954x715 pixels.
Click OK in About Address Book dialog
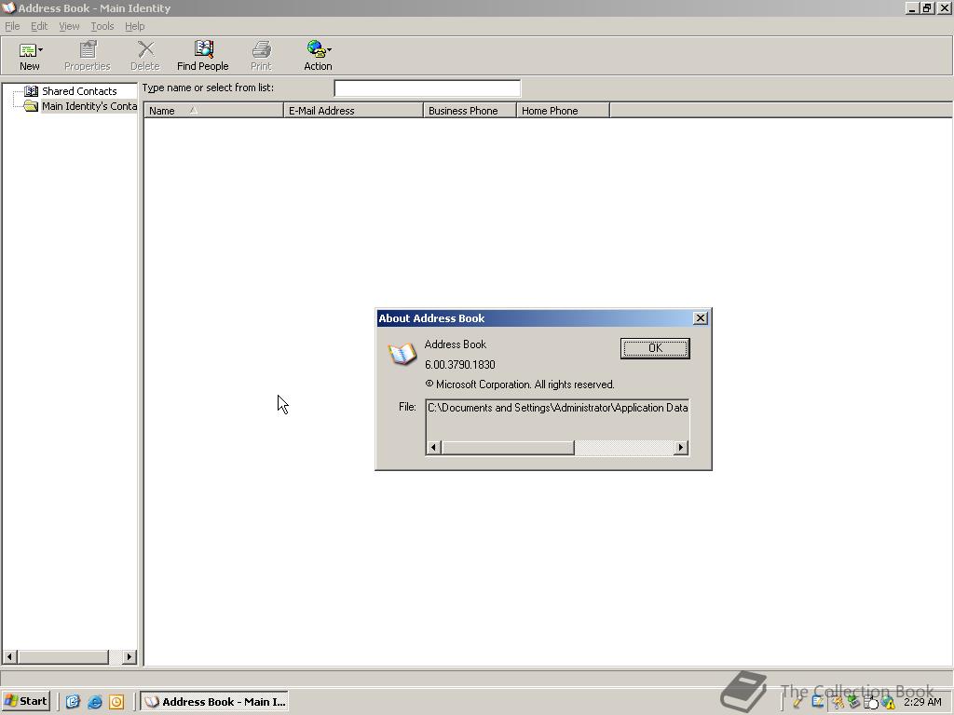(655, 348)
